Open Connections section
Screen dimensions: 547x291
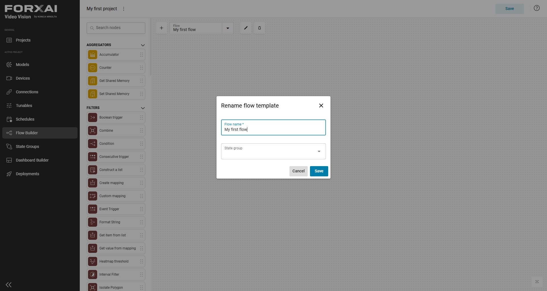[x=40, y=92]
